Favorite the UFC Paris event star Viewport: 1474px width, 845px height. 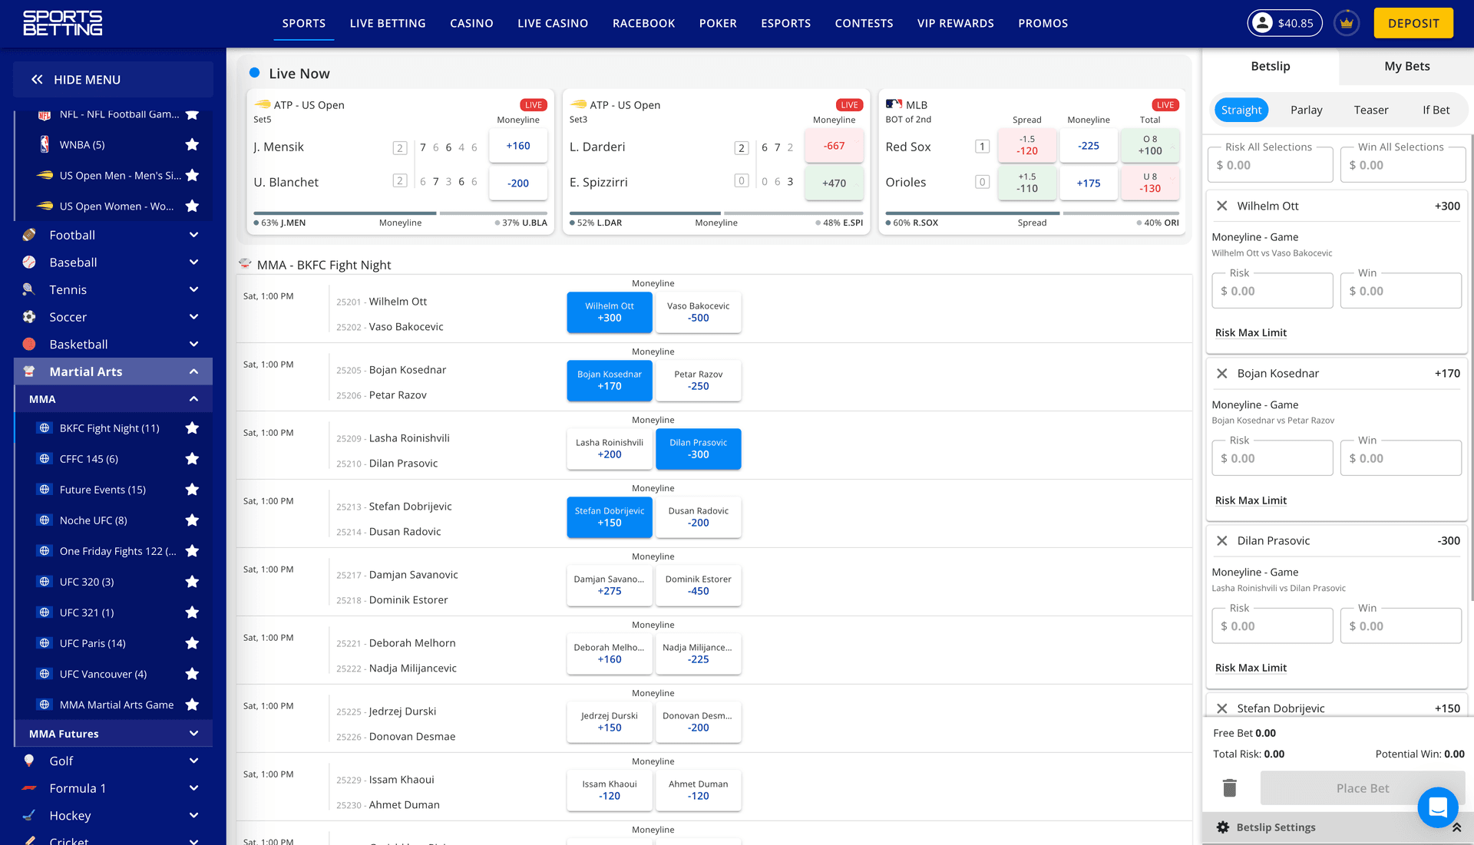click(192, 643)
